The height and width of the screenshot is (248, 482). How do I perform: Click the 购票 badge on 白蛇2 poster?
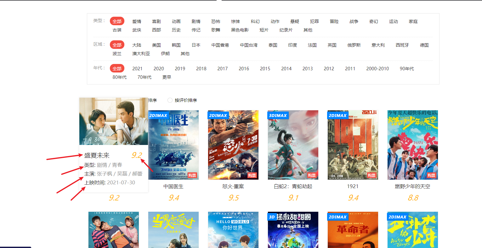312,176
